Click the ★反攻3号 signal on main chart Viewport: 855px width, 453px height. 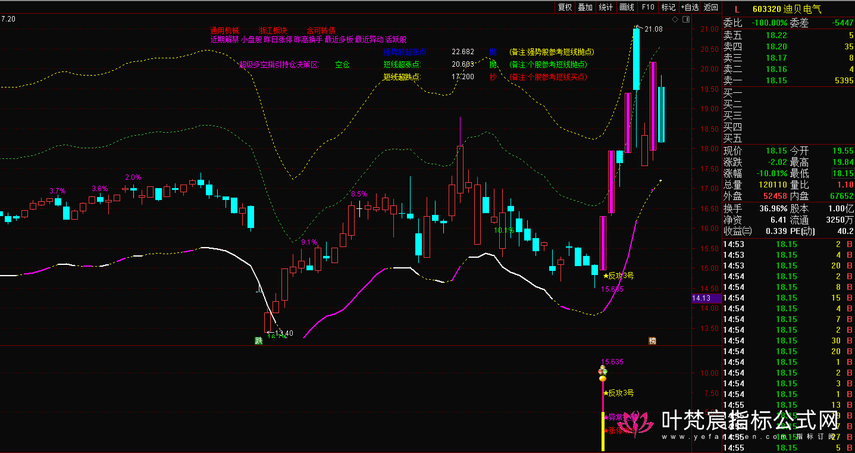coord(618,276)
